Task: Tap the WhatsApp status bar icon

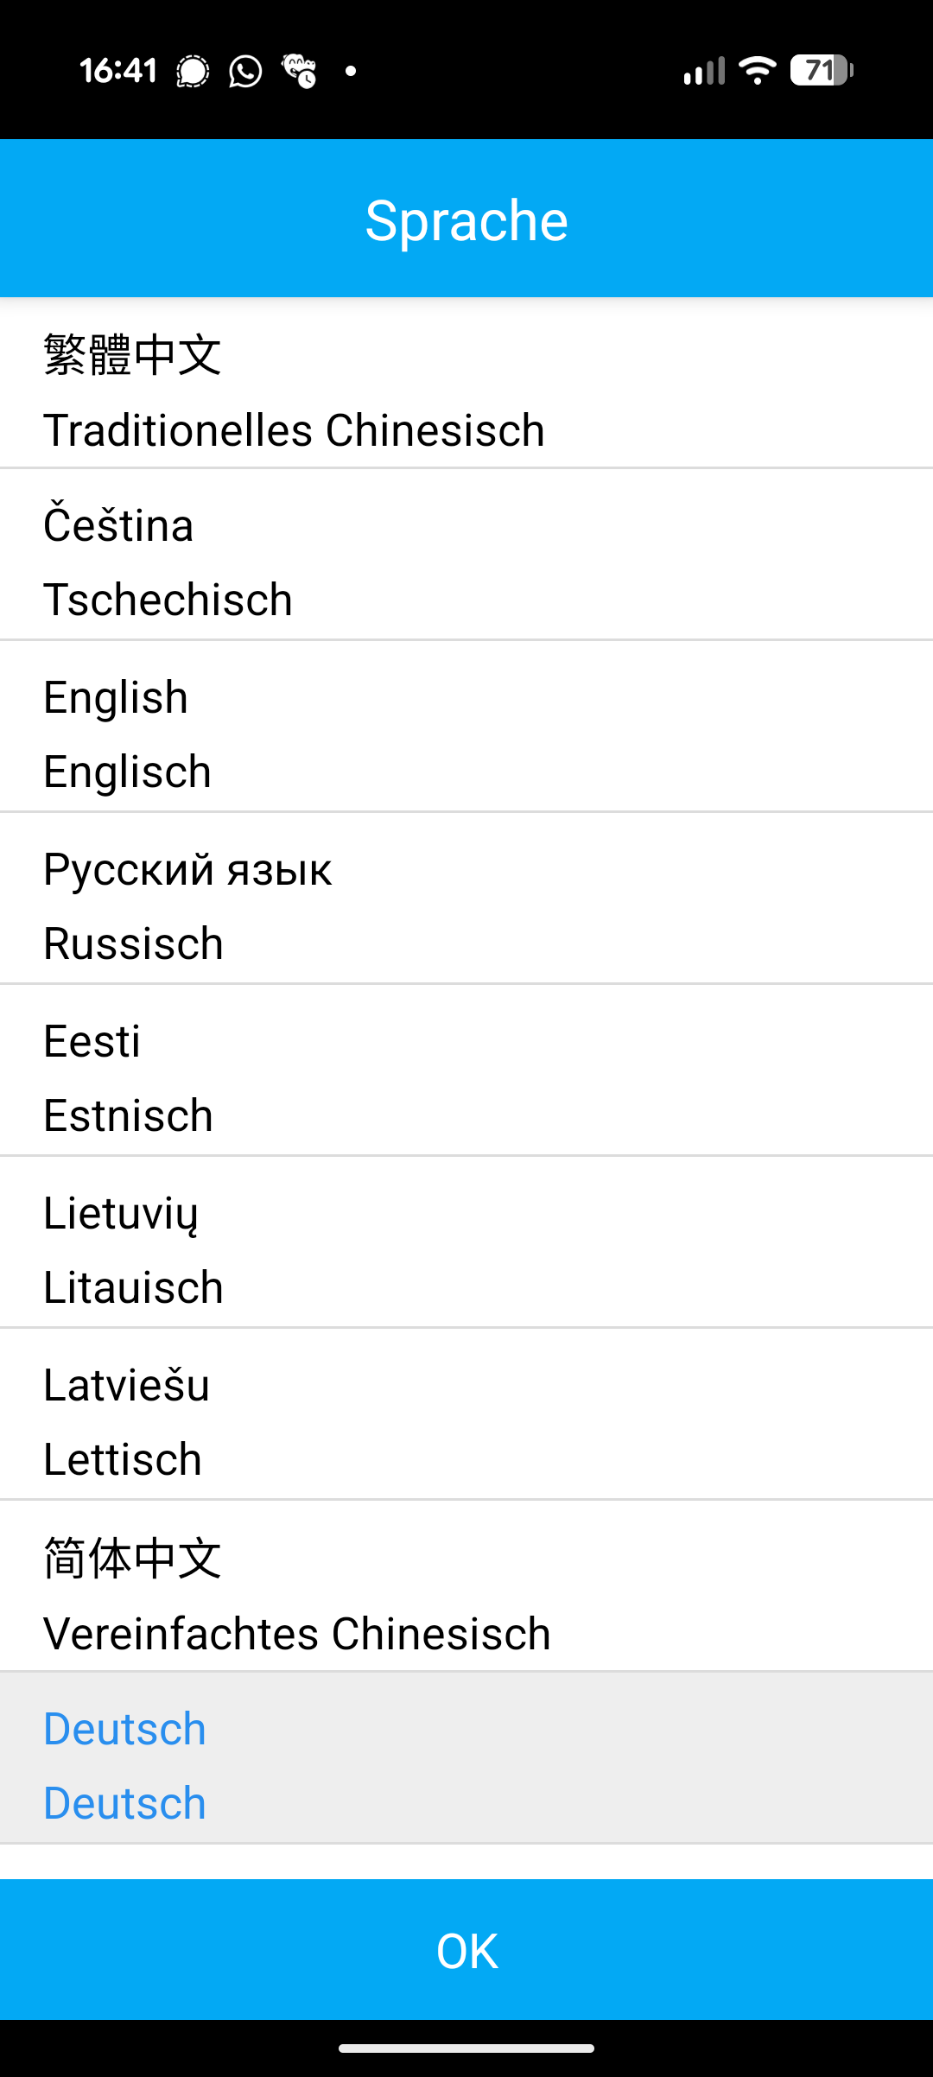Action: (245, 71)
